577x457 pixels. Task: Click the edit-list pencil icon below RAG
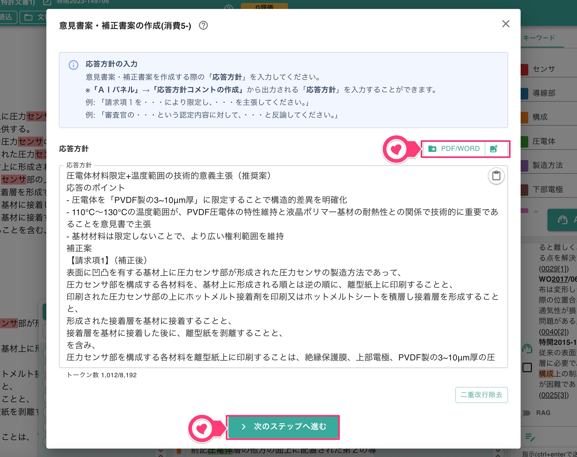pyautogui.click(x=530, y=438)
